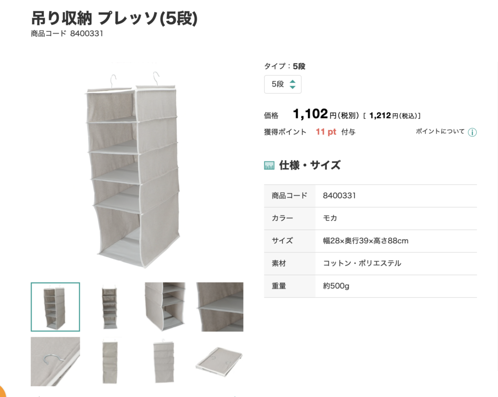Click the 11 pt reward points text
This screenshot has height=397, width=498.
tap(326, 132)
